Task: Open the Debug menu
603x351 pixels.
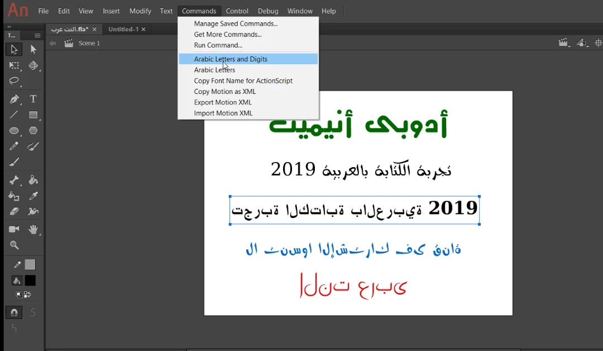Action: pyautogui.click(x=268, y=11)
